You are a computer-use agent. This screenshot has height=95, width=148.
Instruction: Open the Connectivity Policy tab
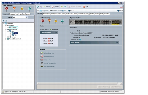click(x=84, y=14)
